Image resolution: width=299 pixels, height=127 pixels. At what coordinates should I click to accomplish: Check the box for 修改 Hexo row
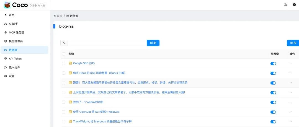click(x=64, y=73)
